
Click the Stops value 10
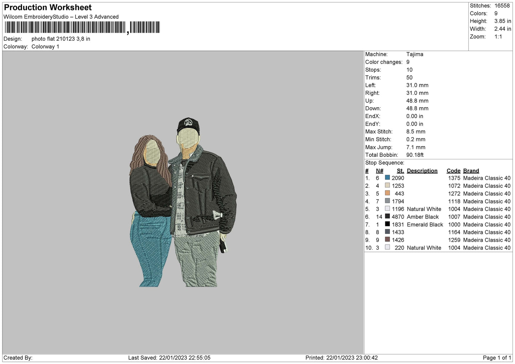pos(410,70)
